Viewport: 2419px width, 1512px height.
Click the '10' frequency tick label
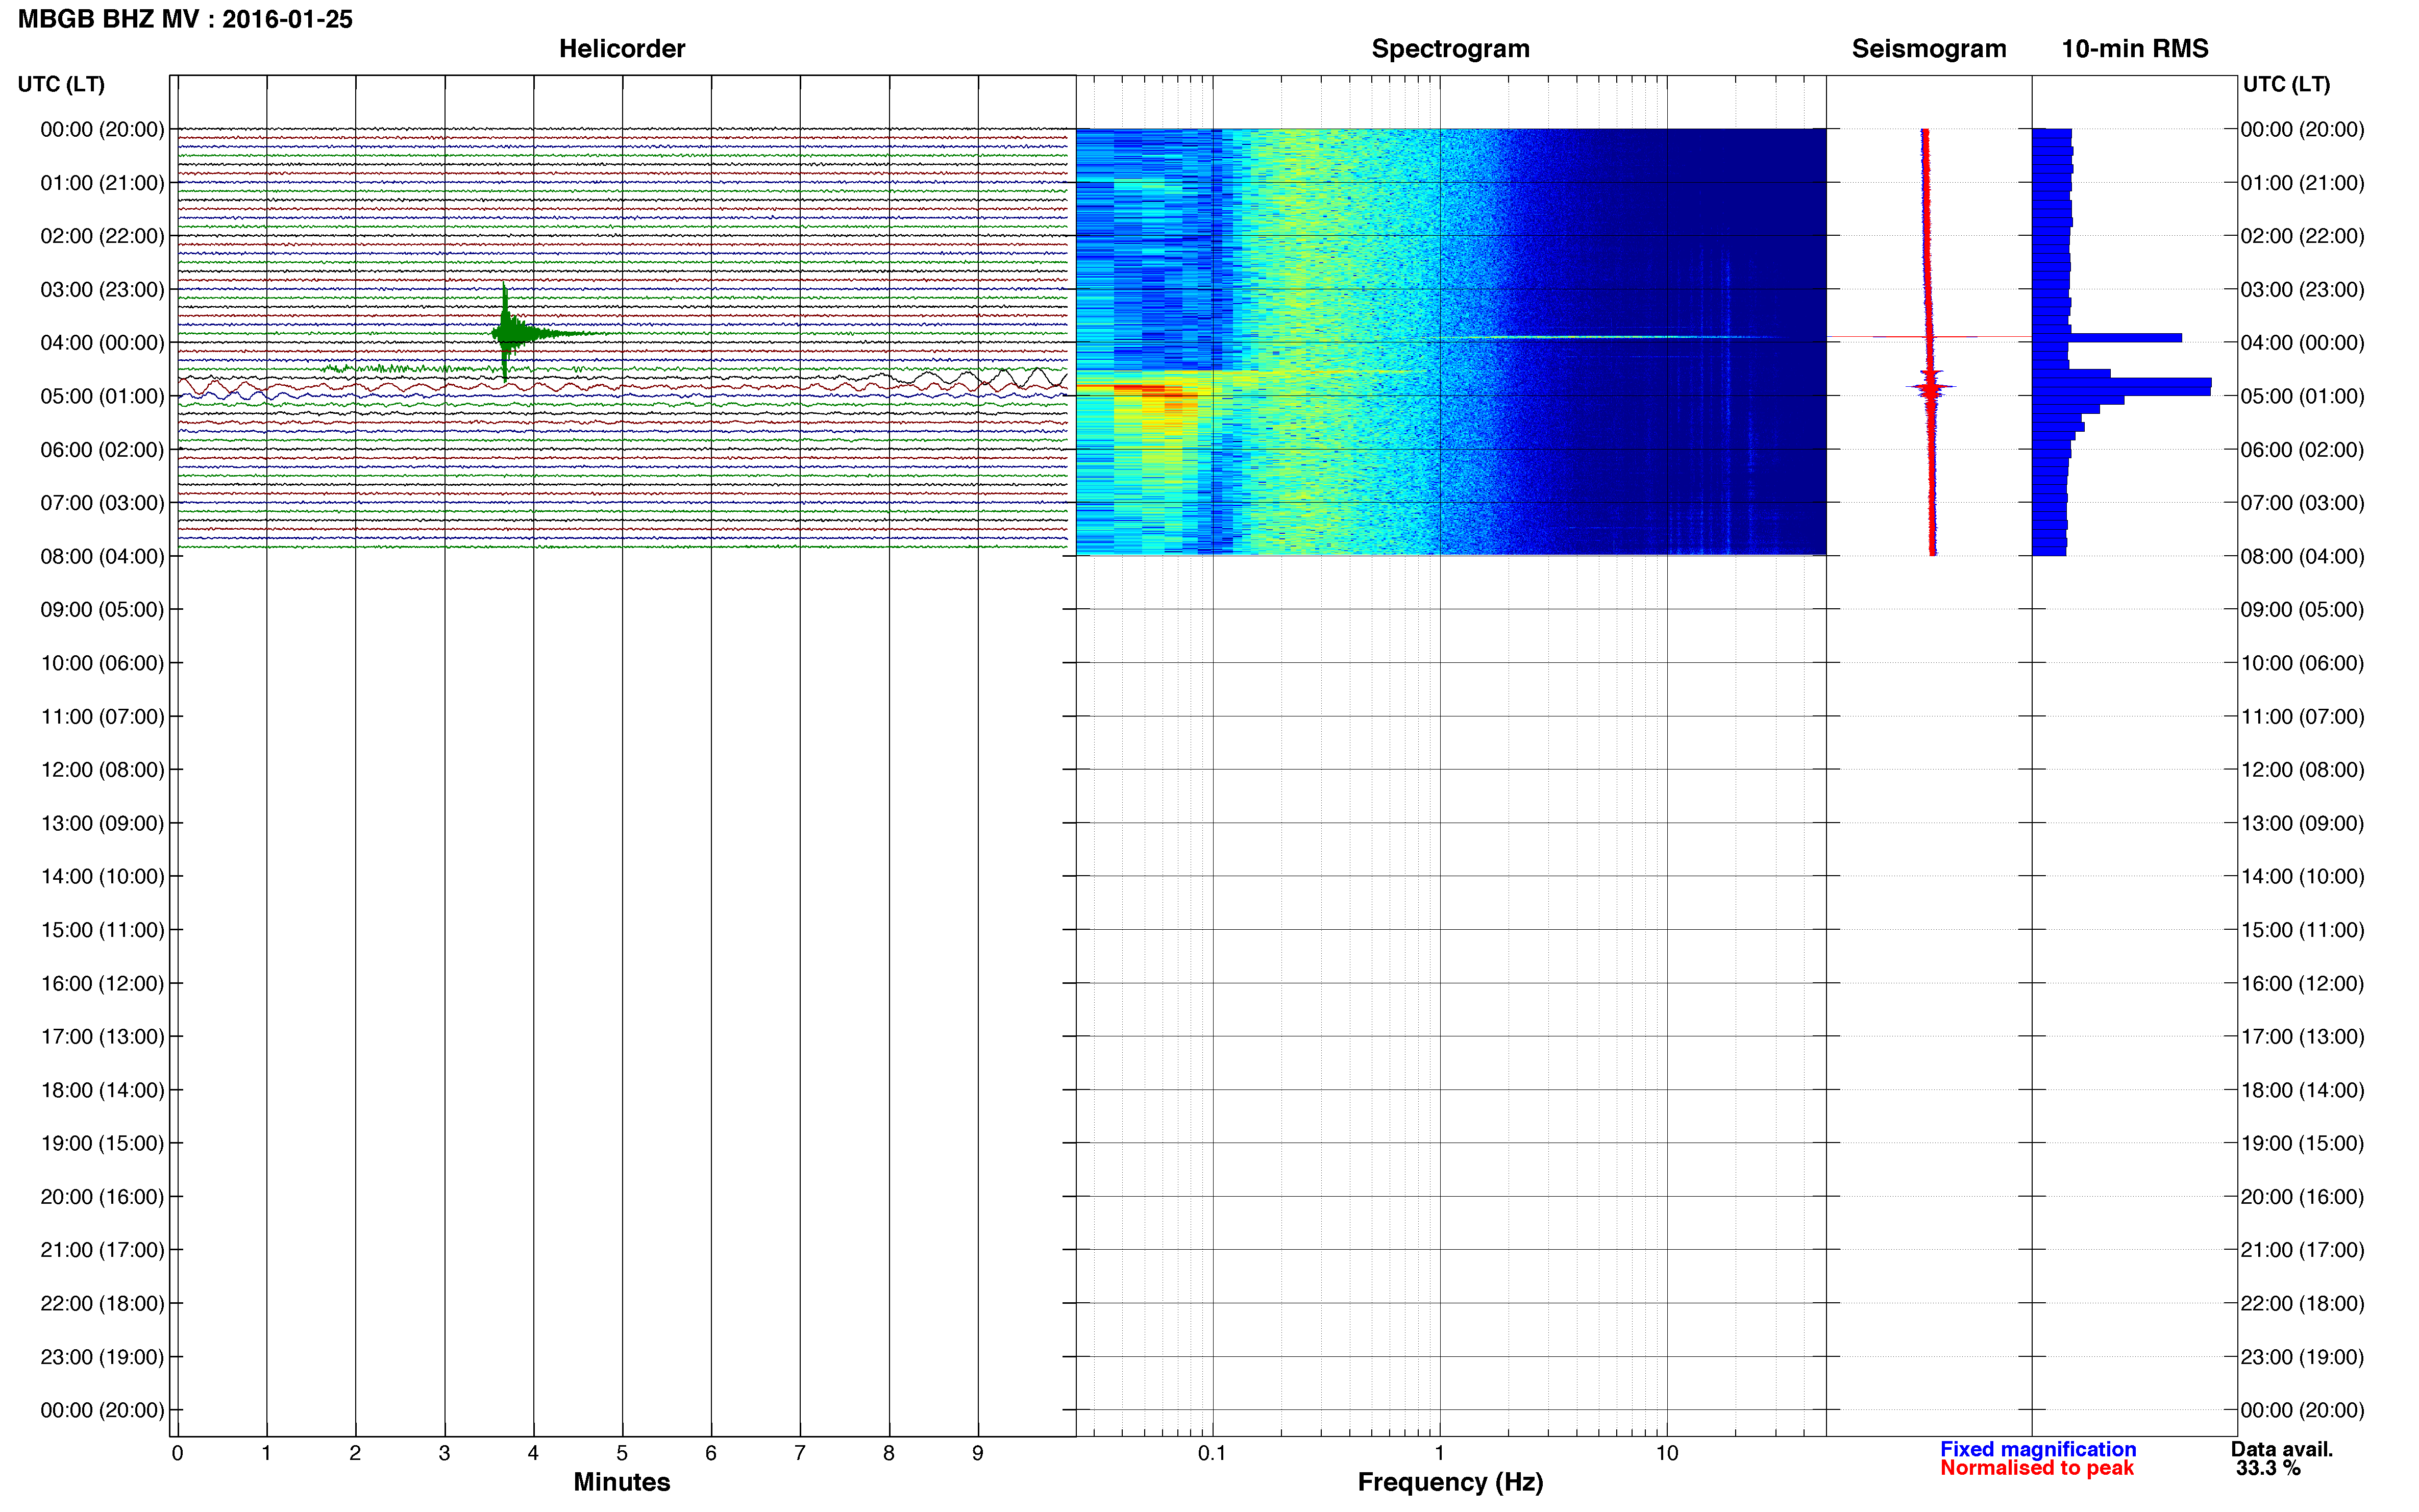tap(1666, 1453)
